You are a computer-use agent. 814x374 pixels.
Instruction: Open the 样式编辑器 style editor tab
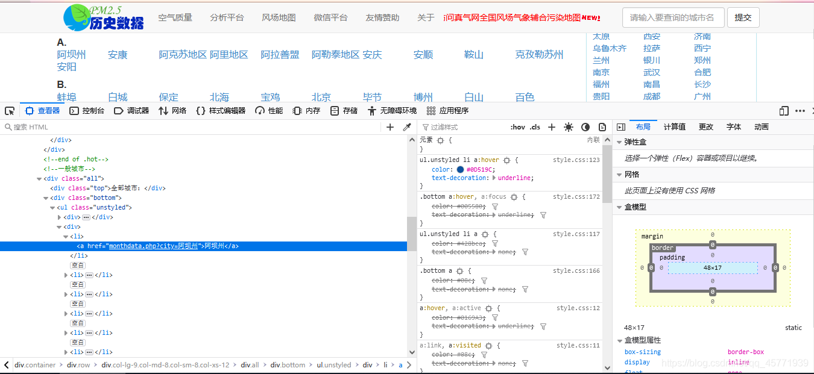221,111
